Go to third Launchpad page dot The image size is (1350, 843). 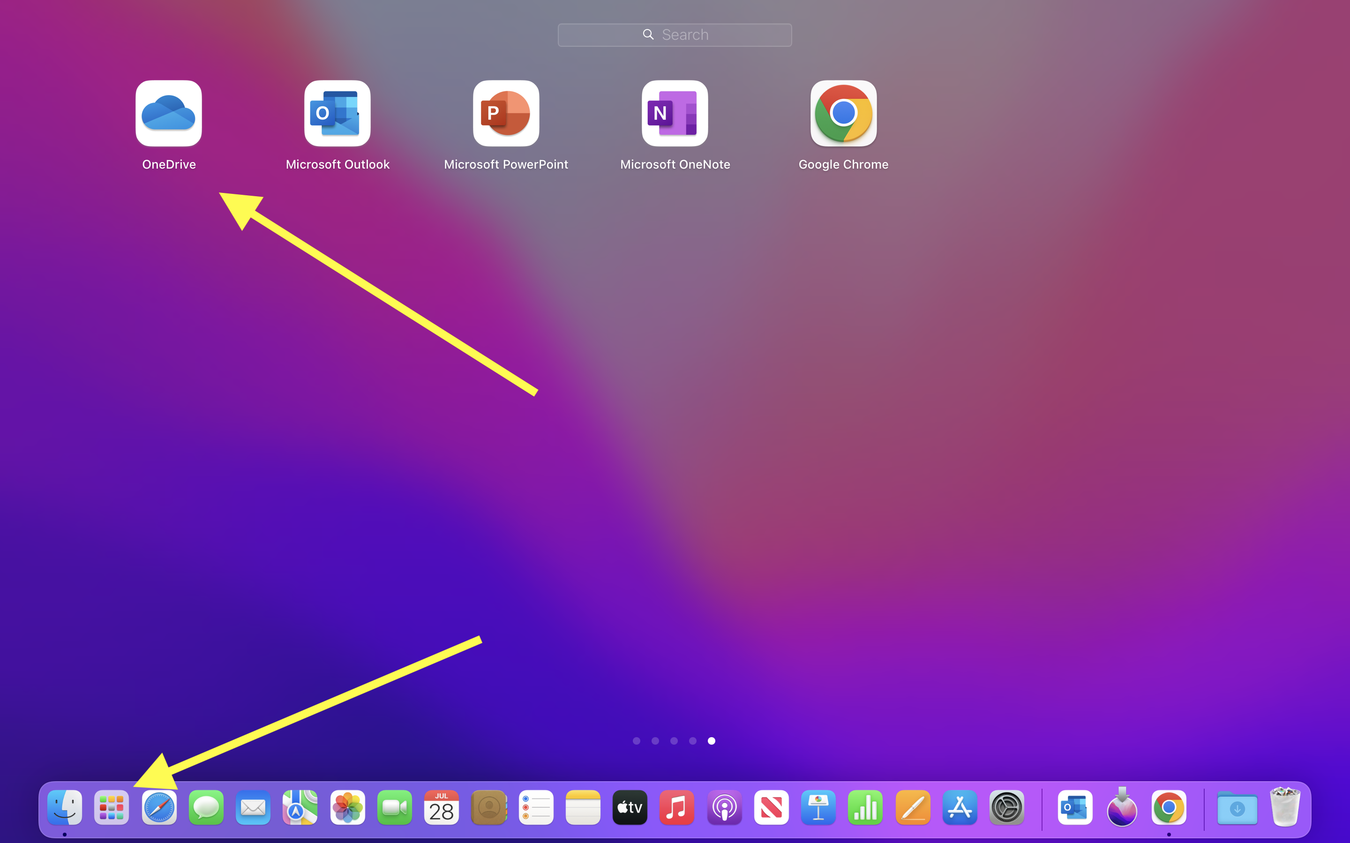coord(674,741)
